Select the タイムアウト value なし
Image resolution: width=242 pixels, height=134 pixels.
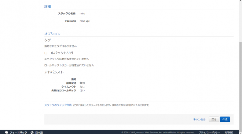[x=82, y=87]
